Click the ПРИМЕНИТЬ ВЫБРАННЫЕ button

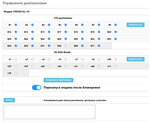(x=58, y=80)
